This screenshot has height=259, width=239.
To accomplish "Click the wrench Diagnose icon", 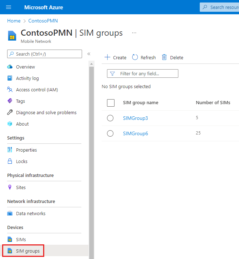I will pyautogui.click(x=10, y=112).
